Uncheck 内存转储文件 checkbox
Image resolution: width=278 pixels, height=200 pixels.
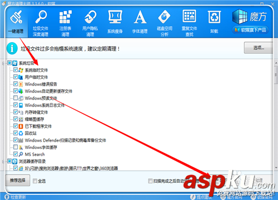tap(16, 112)
